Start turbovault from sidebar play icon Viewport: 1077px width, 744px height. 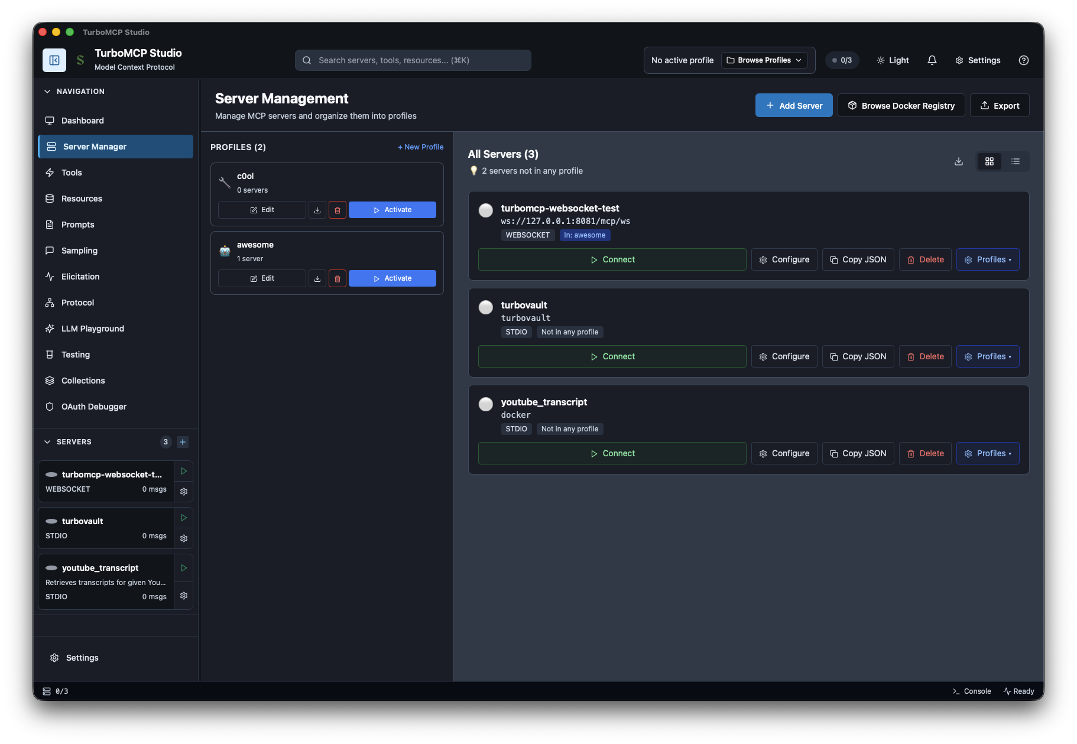pyautogui.click(x=184, y=518)
